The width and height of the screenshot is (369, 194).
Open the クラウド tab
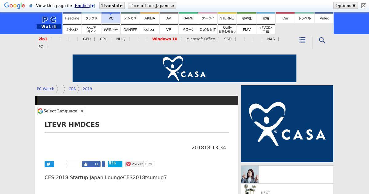tap(91, 18)
